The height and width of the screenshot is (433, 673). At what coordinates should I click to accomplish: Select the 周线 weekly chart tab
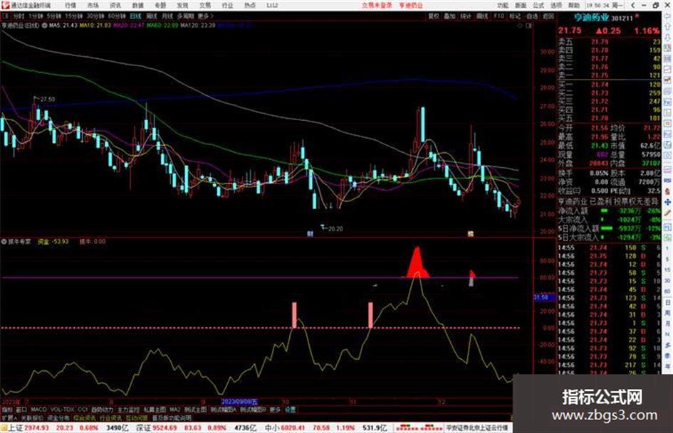click(x=152, y=16)
